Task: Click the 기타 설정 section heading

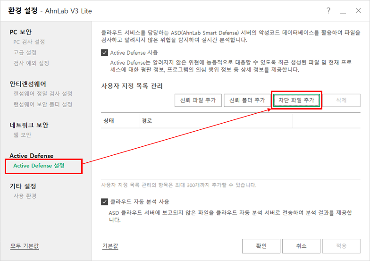Action: [x=23, y=186]
